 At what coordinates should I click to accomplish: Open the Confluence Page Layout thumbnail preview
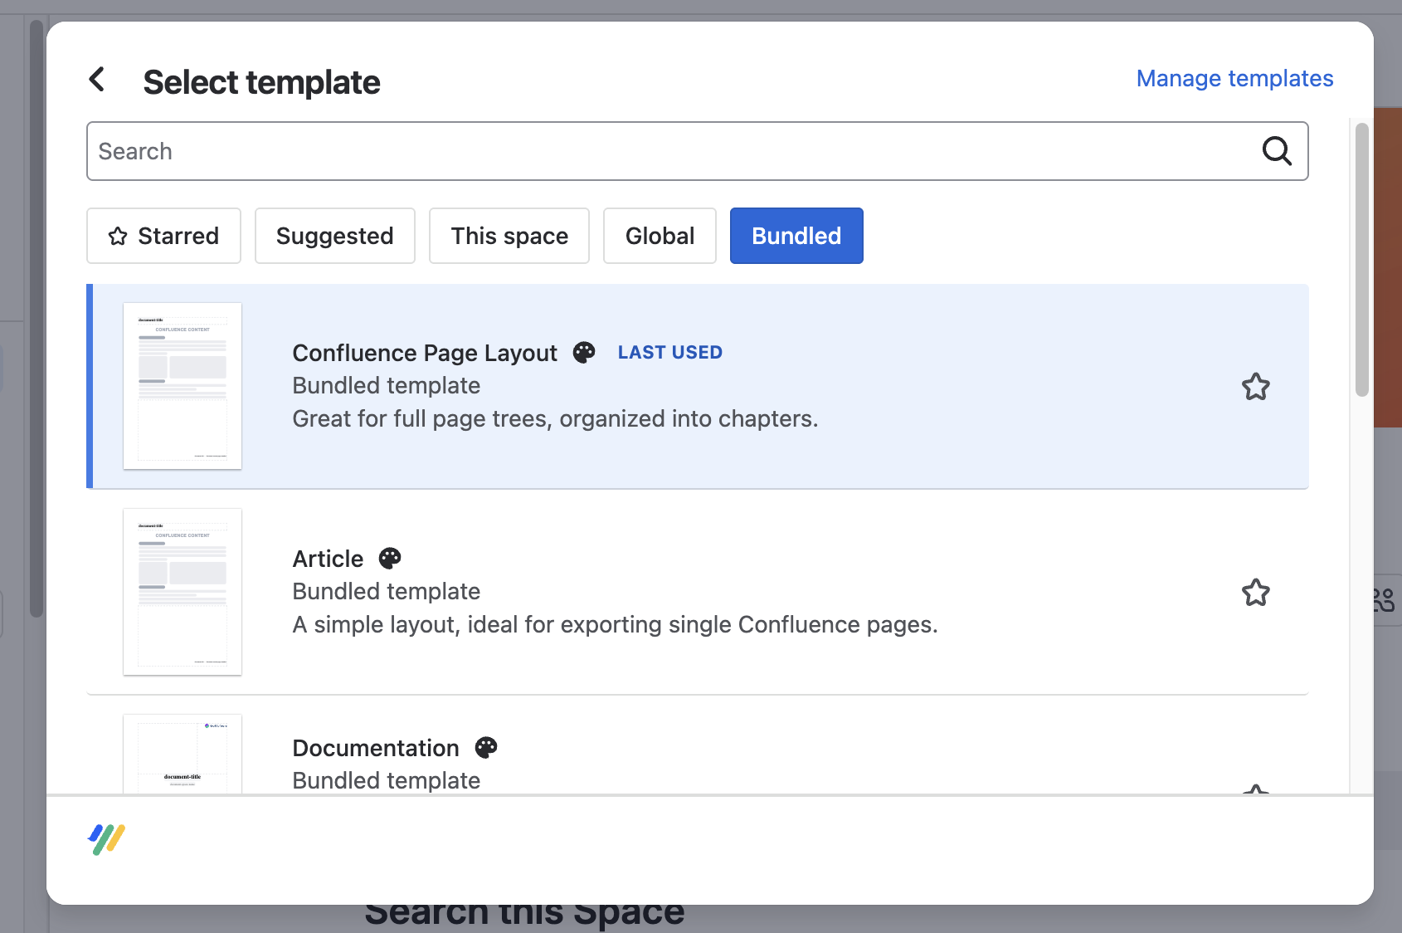[x=183, y=386]
